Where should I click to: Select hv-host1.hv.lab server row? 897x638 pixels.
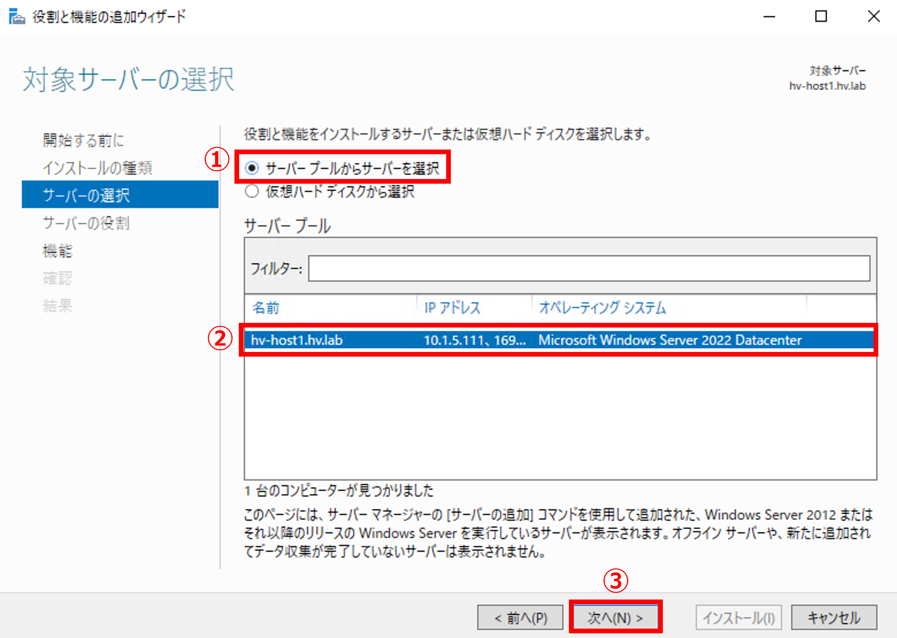coord(558,340)
